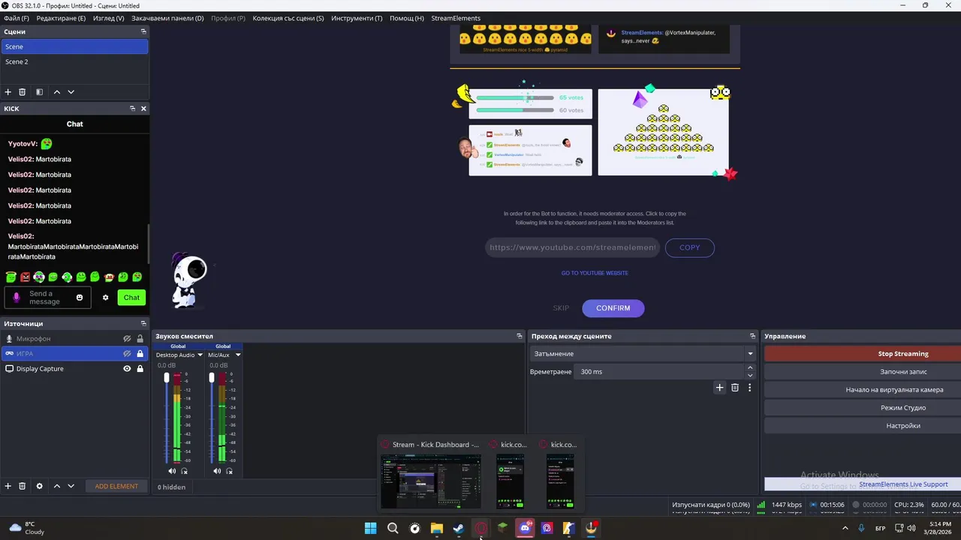Open Desktop Audio channel dropdown
The height and width of the screenshot is (540, 961).
point(200,355)
